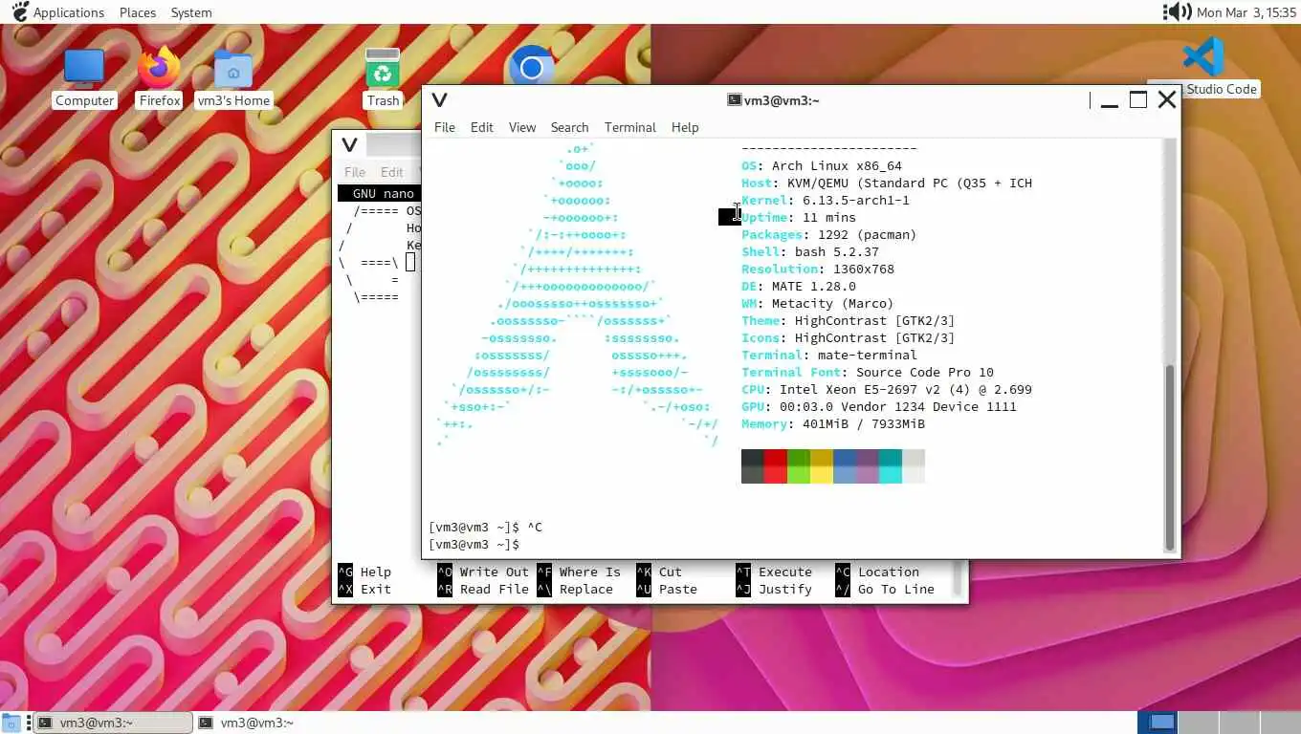Click the small terminal icon in front title bar
1301x734 pixels.
(734, 99)
